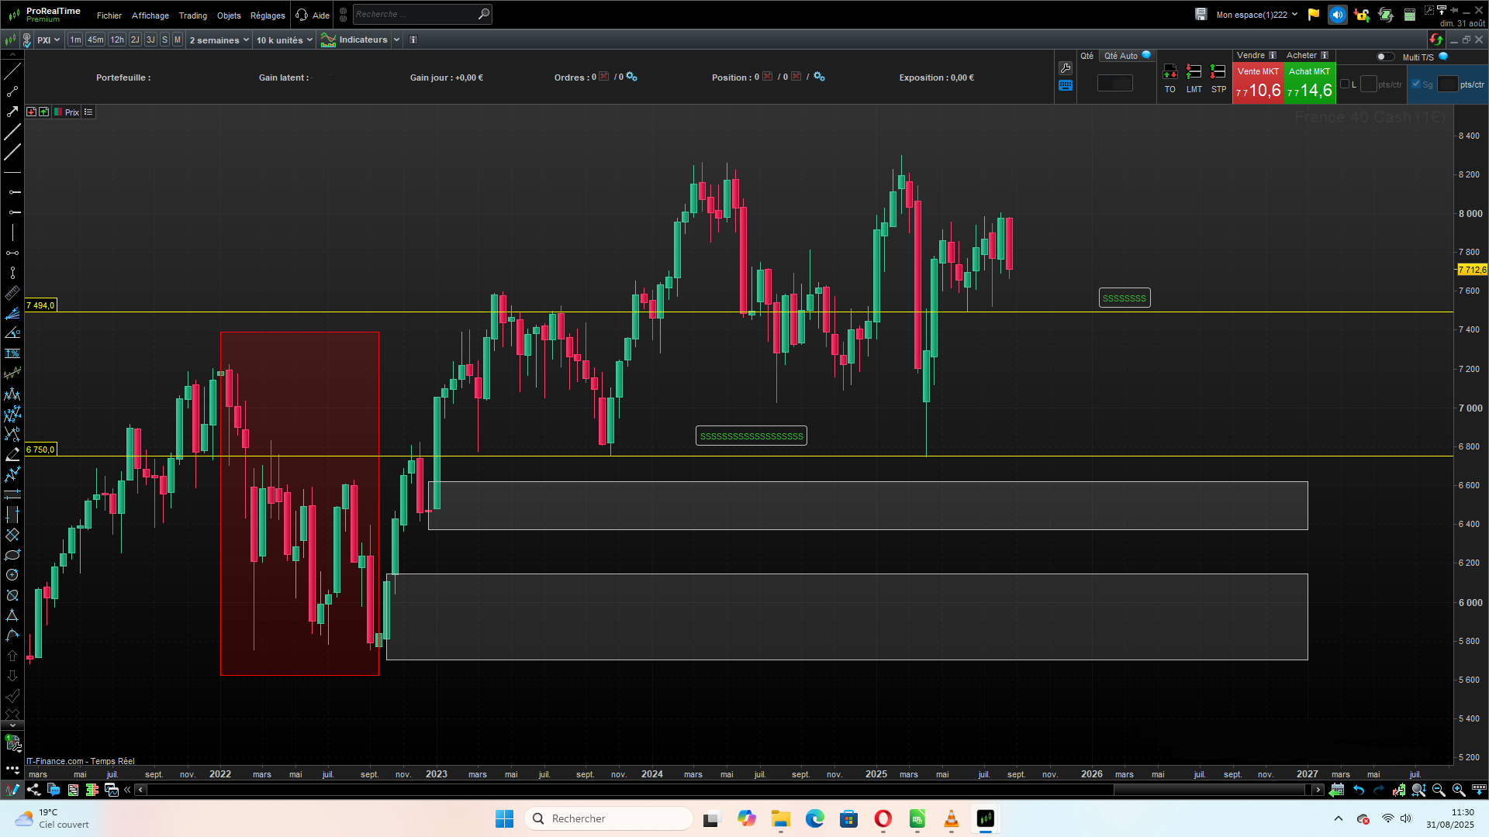Toggle the Multi T/S switch
This screenshot has width=1489, height=837.
[1385, 57]
